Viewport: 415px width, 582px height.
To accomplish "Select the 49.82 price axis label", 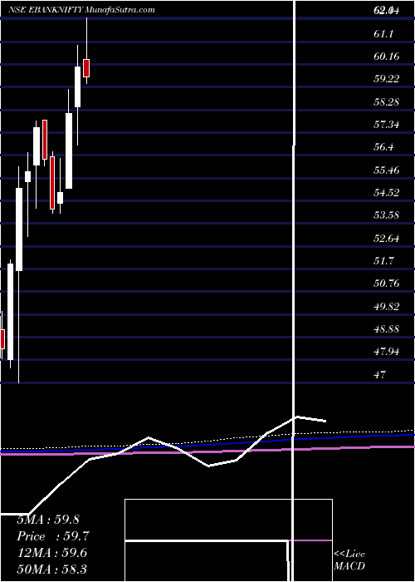I will pyautogui.click(x=387, y=307).
